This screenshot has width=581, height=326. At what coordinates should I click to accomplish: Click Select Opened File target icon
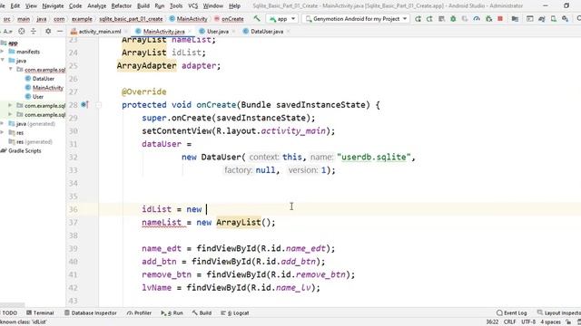[x=22, y=32]
